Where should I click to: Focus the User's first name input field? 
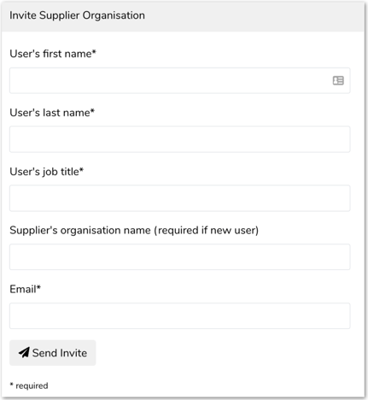point(180,80)
